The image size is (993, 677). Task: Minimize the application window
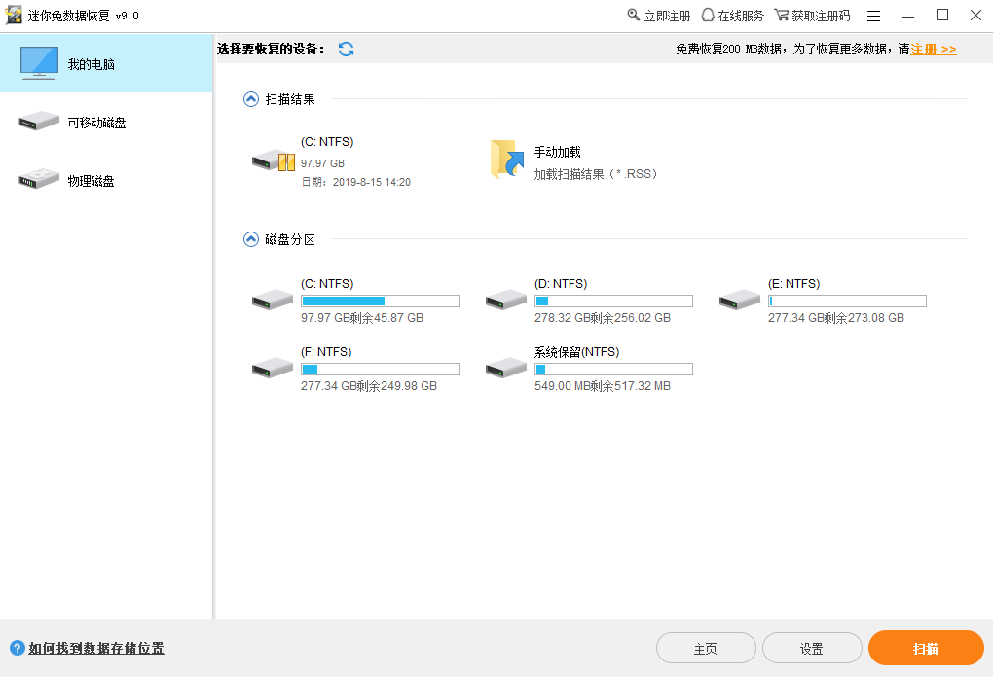(x=908, y=16)
